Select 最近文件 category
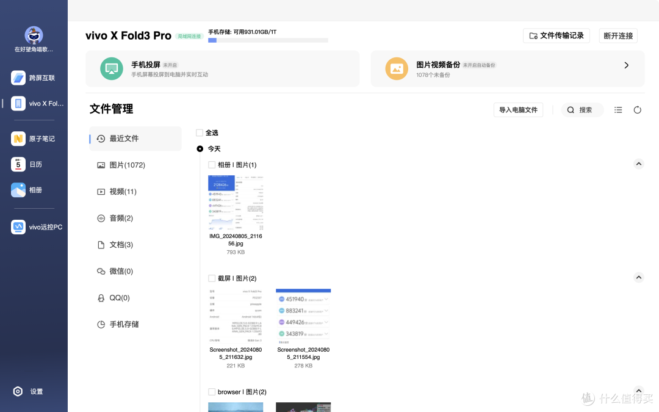The height and width of the screenshot is (412, 659). (135, 139)
